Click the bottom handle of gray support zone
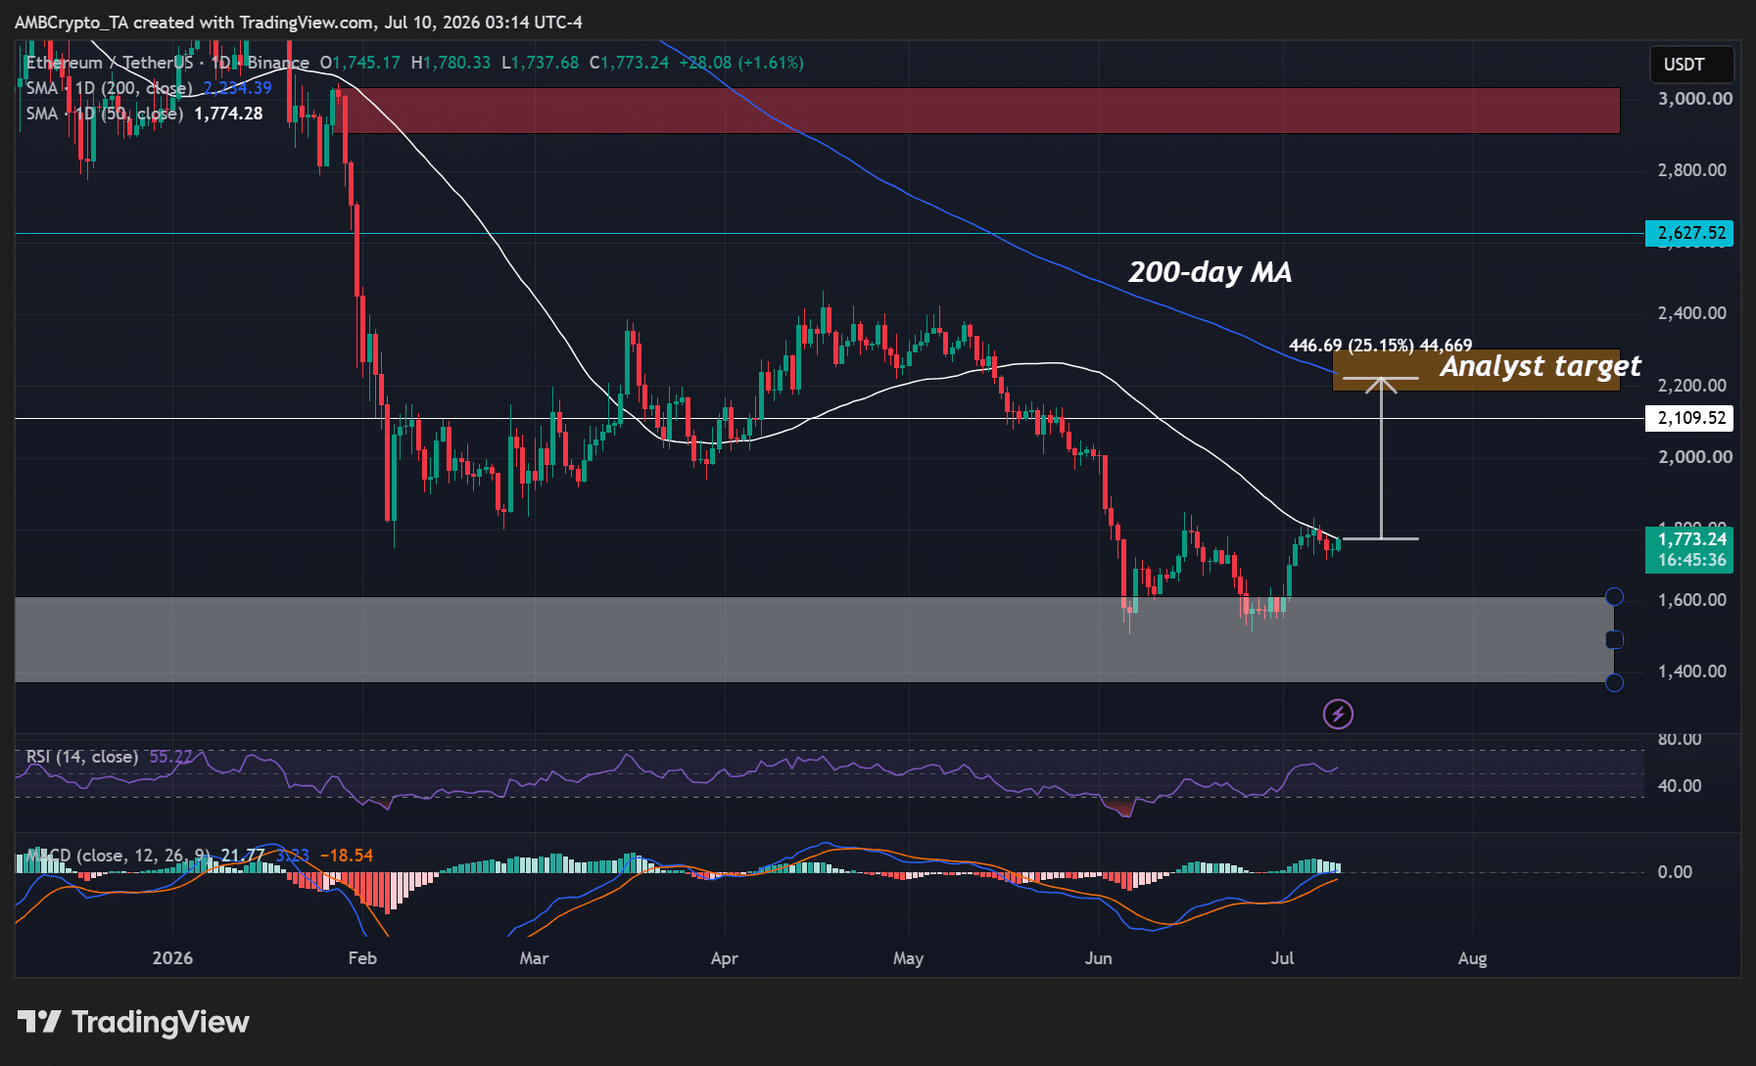The width and height of the screenshot is (1756, 1066). (1614, 682)
